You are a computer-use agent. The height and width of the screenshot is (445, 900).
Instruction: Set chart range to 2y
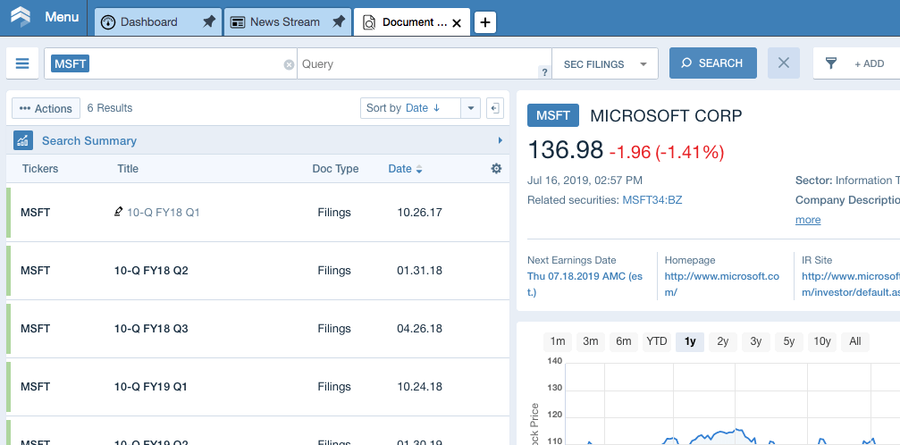(723, 341)
